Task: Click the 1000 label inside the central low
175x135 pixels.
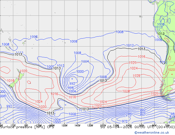Action: pos(80,72)
